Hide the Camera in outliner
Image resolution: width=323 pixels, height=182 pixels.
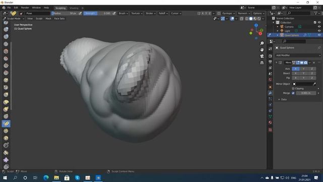[x=319, y=27]
